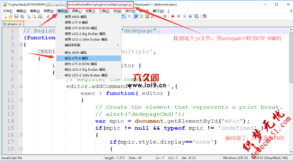Click the Save All toolbar icon
The width and height of the screenshot is (293, 161).
pos(22,16)
